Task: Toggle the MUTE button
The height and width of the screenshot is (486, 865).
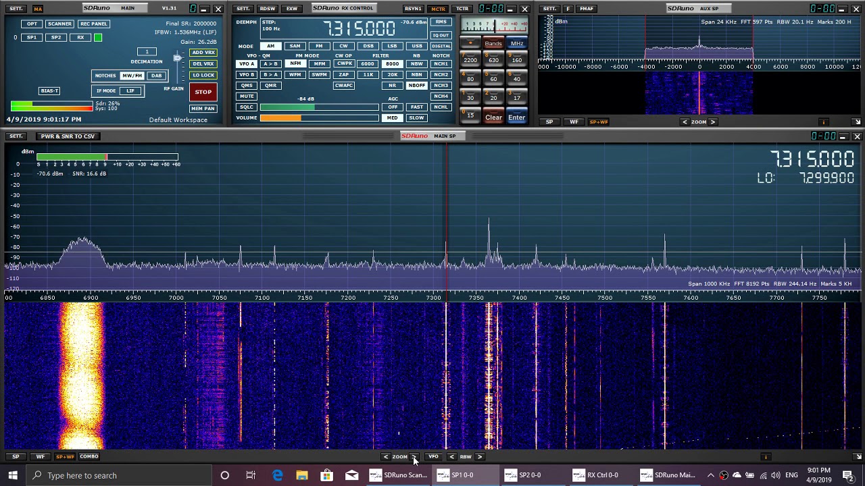Action: click(x=247, y=96)
